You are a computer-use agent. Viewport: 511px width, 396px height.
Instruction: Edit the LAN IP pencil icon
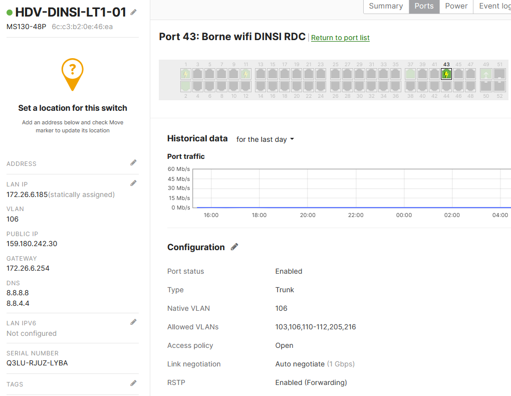pyautogui.click(x=133, y=183)
